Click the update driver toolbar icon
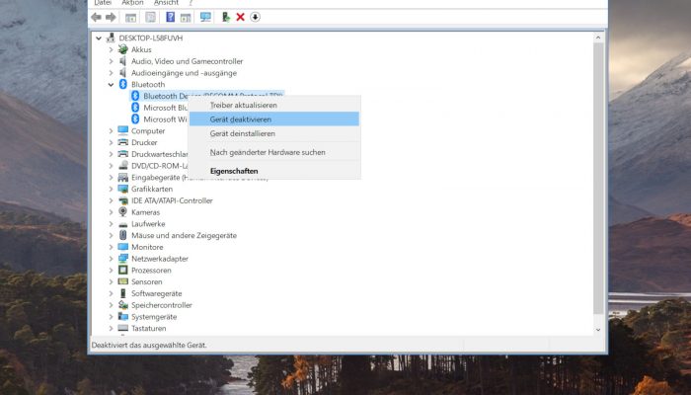The height and width of the screenshot is (395, 691). point(226,17)
